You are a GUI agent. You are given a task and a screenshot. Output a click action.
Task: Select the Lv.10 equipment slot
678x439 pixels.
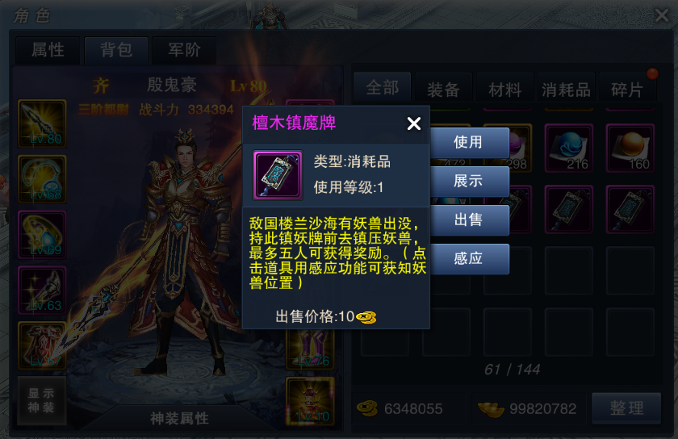311,401
